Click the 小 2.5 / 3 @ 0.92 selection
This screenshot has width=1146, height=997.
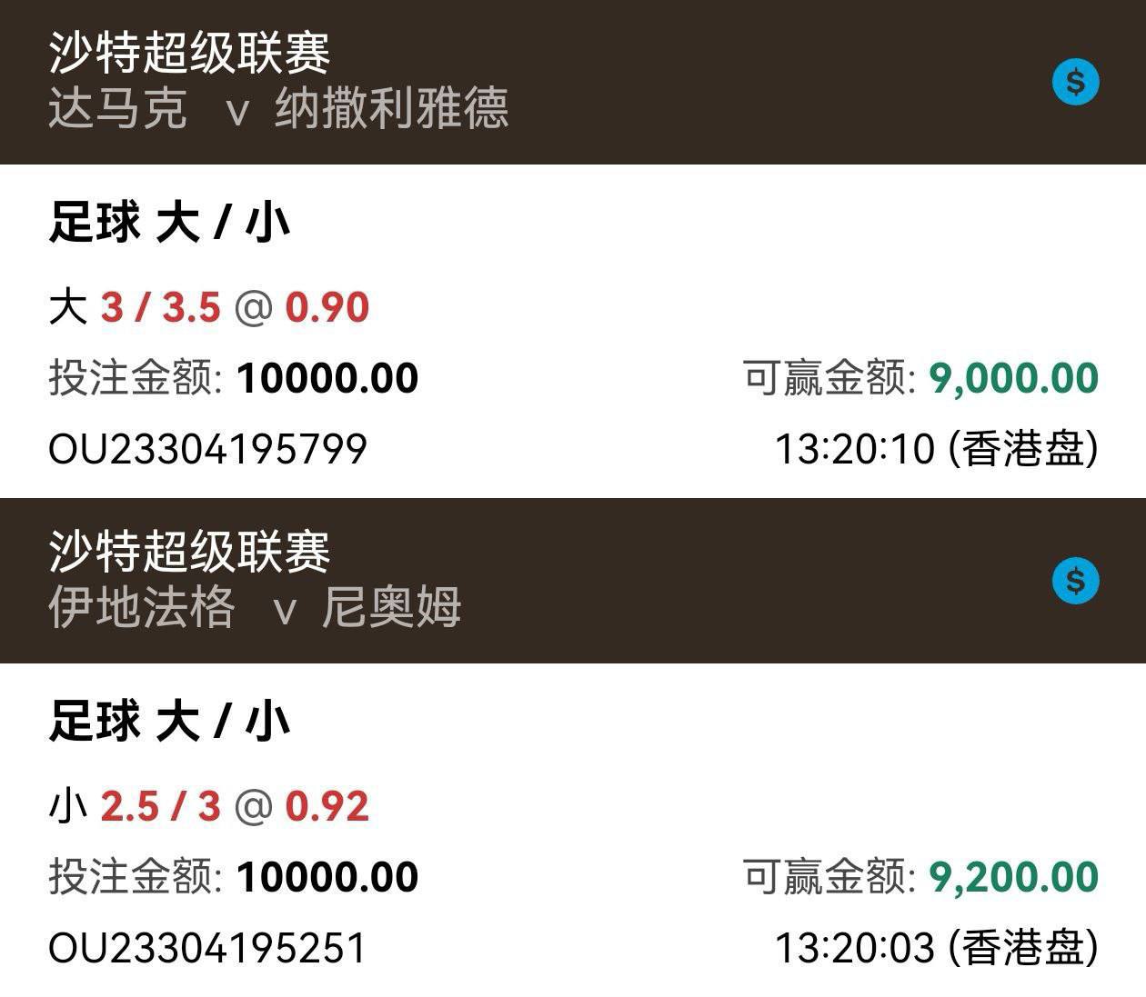(209, 806)
